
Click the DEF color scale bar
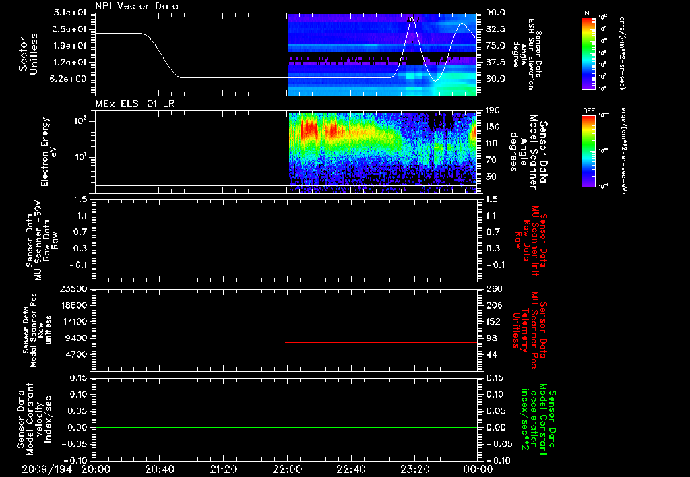tap(589, 151)
